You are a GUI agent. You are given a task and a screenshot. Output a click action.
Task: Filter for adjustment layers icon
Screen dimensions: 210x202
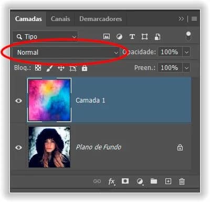pos(119,37)
